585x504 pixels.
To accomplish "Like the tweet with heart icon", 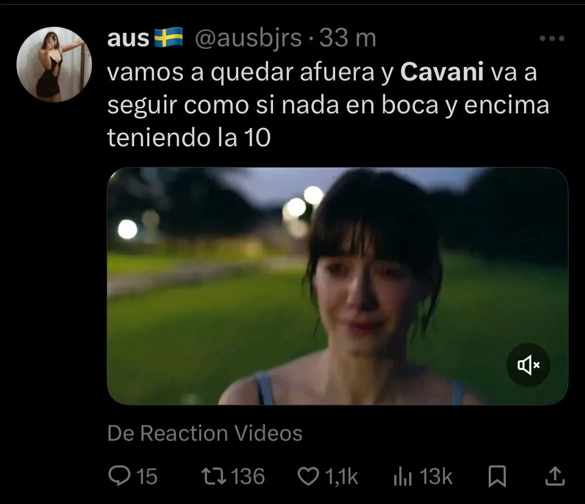I will pyautogui.click(x=308, y=477).
